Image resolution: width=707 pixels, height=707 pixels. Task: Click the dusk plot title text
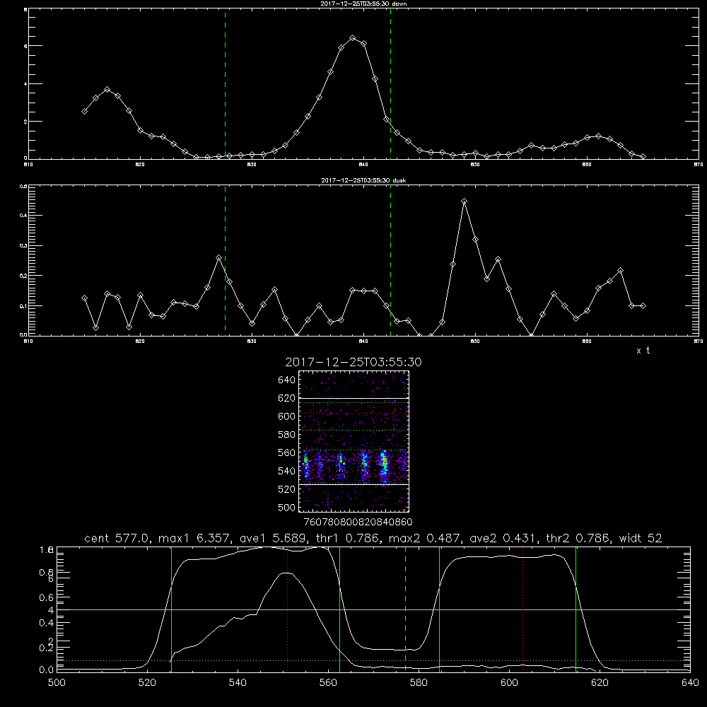[363, 180]
